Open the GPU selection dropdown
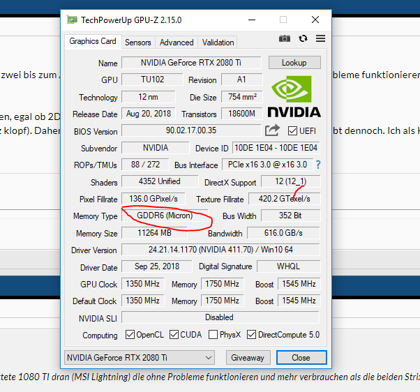The height and width of the screenshot is (392, 420). tap(140, 357)
